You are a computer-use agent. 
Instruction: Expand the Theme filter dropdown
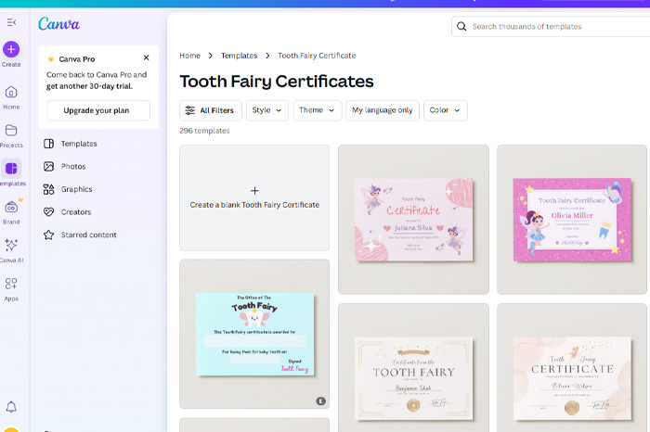[x=318, y=110]
